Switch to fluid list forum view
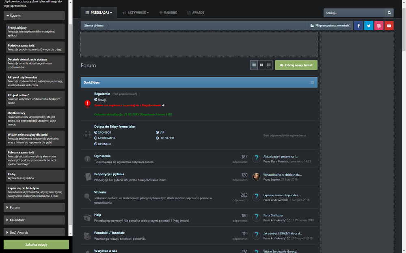The height and width of the screenshot is (253, 406). point(269,65)
